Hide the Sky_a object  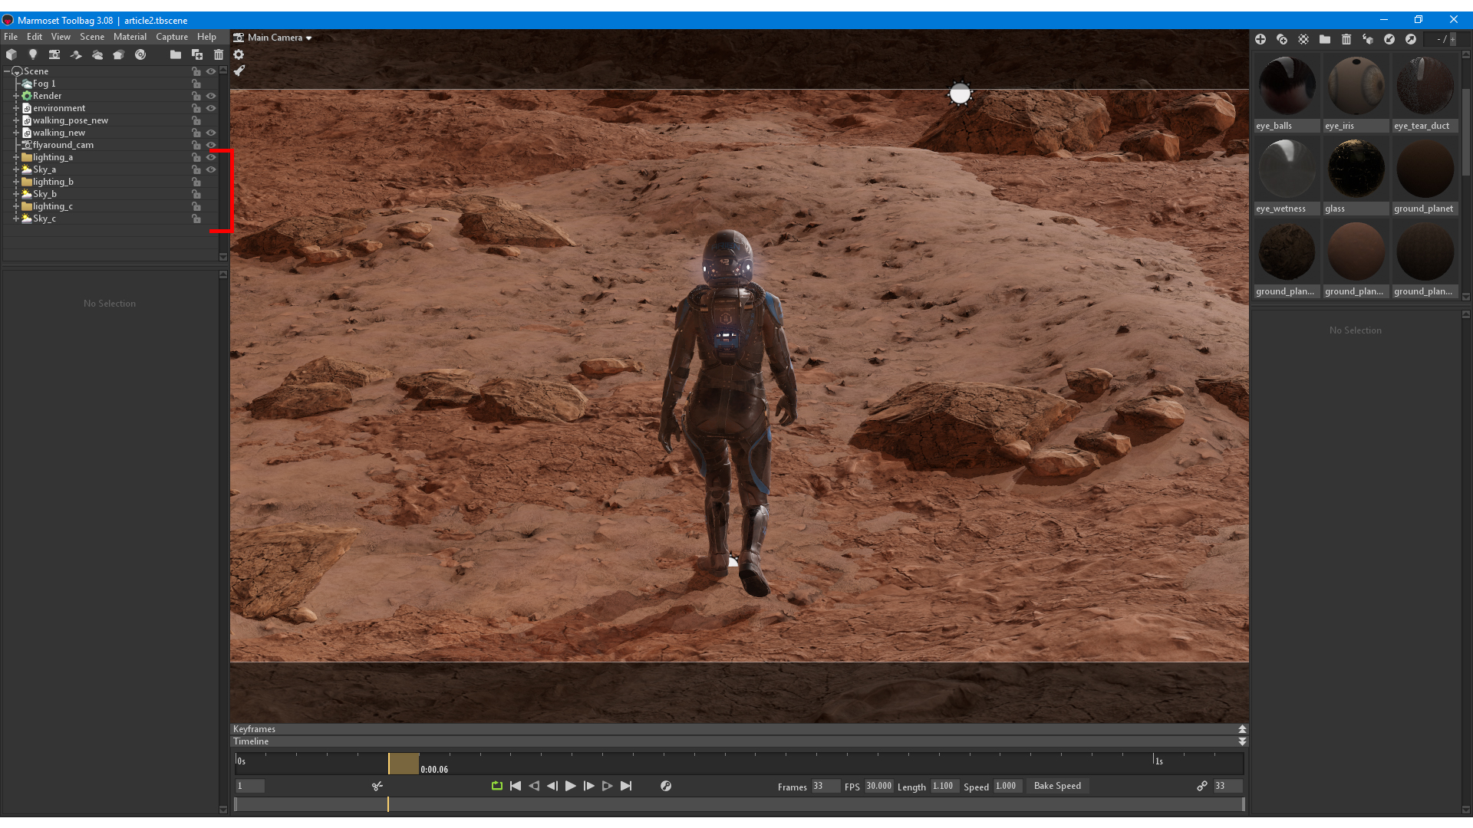pyautogui.click(x=211, y=169)
